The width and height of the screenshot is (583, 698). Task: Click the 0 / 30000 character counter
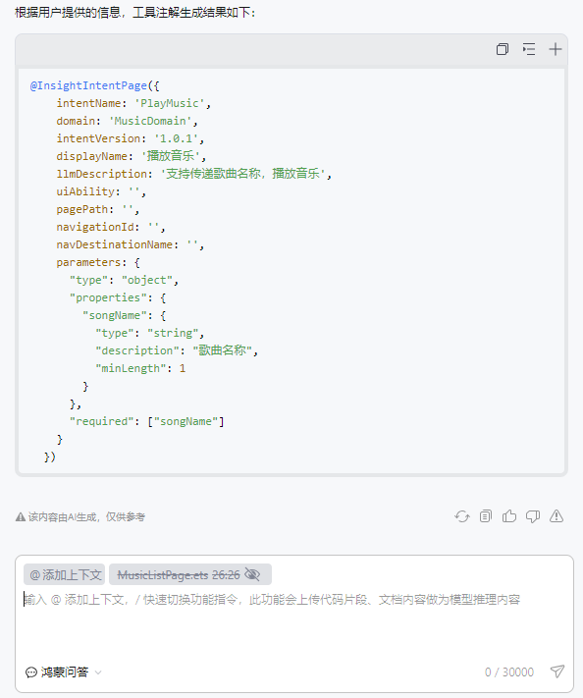(509, 671)
